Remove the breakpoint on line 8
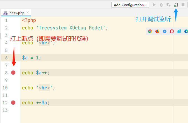 [x=13, y=72]
